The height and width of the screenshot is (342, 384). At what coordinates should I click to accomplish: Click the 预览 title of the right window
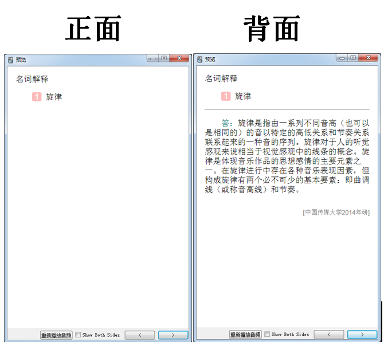pos(210,60)
